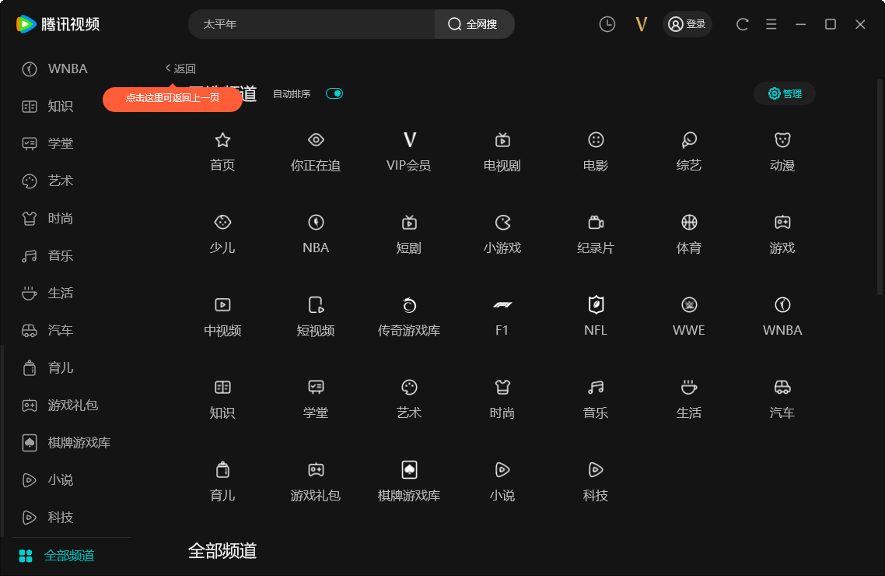Select the WWE channel icon
The image size is (885, 576).
[688, 314]
